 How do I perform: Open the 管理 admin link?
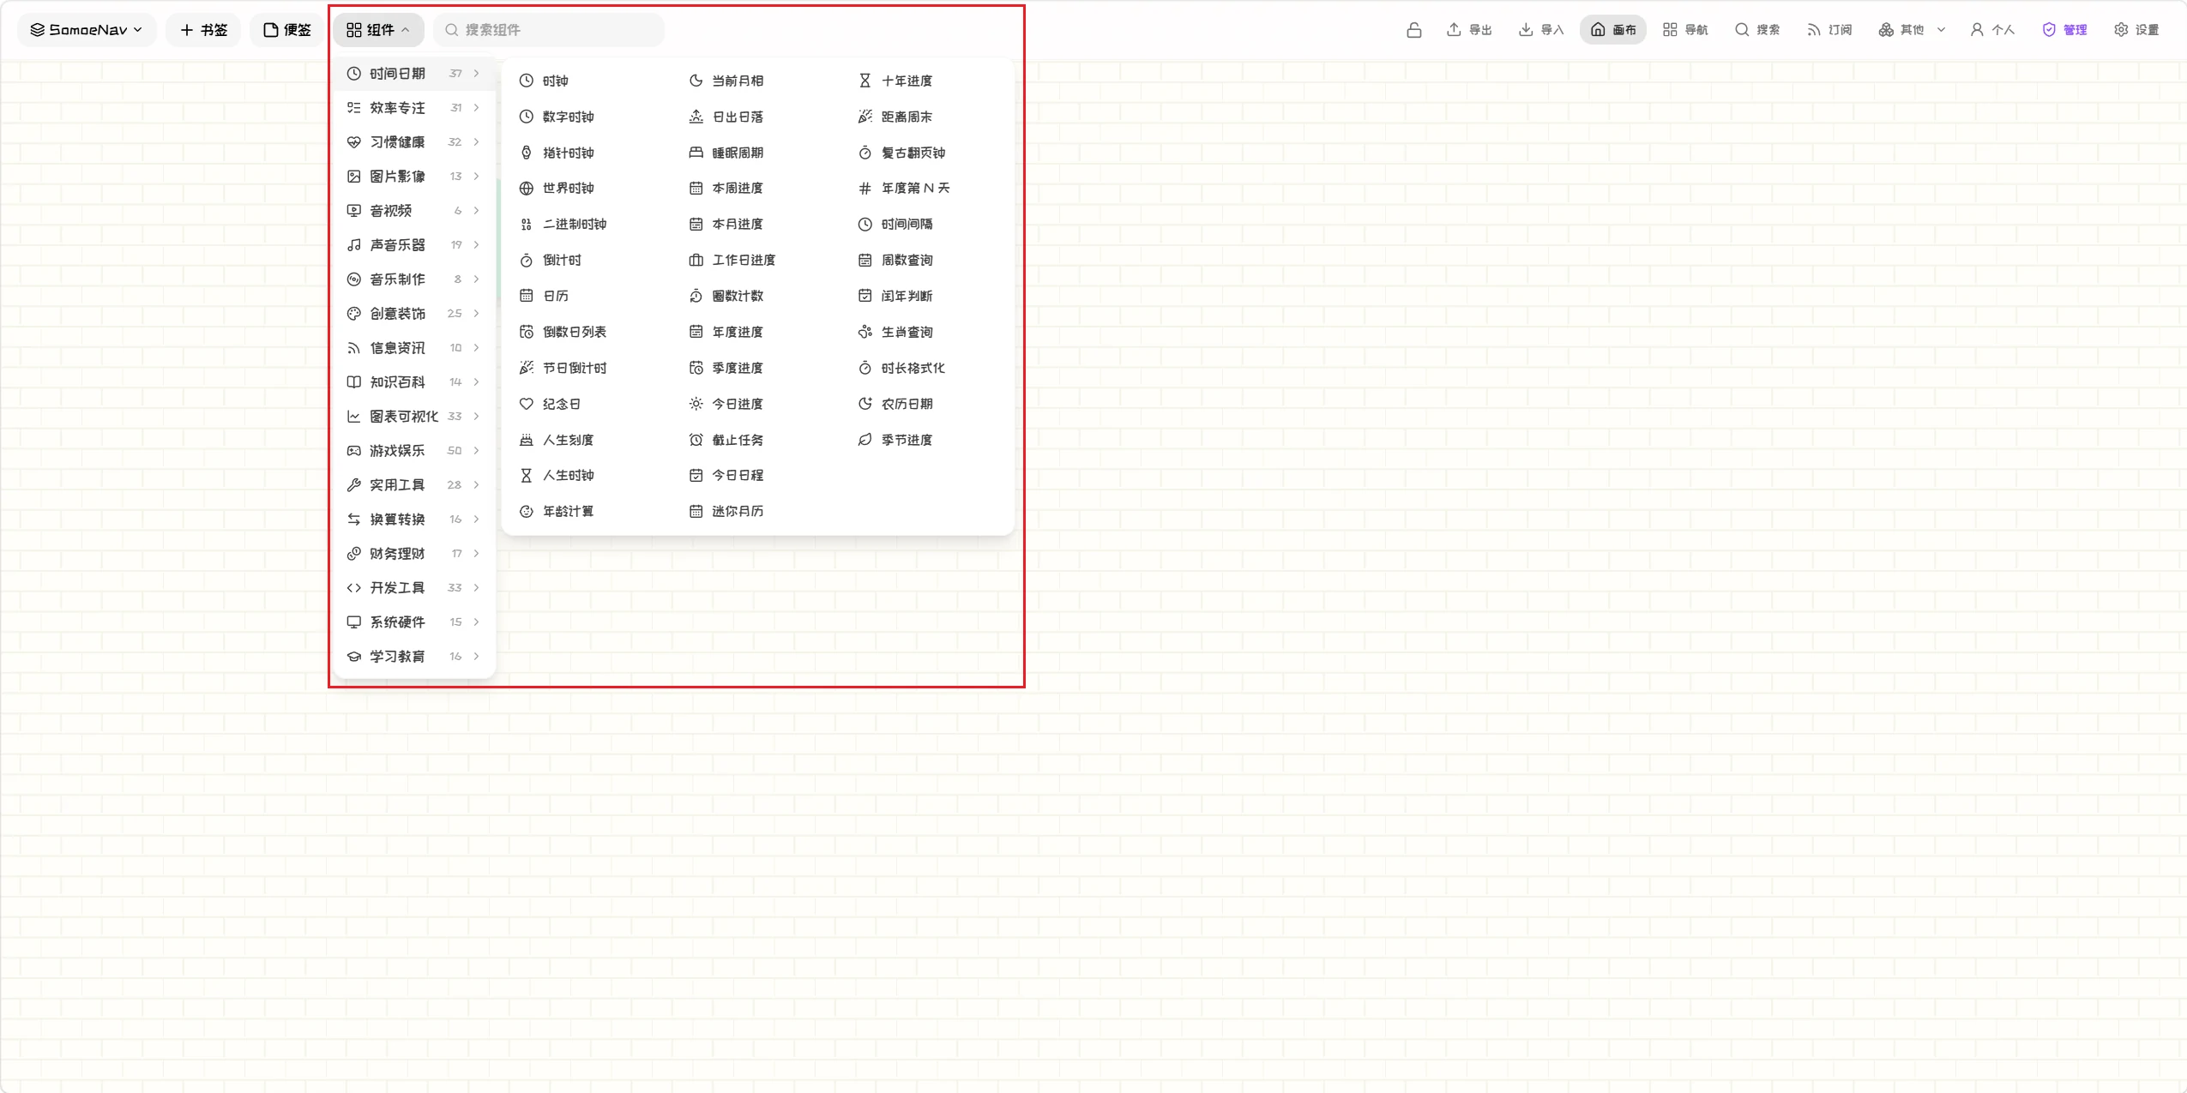pyautogui.click(x=2064, y=30)
